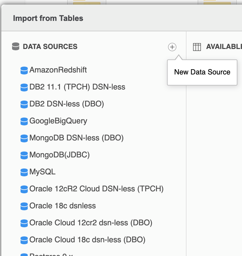Click the database icon beside AmazonRedshift

point(24,71)
